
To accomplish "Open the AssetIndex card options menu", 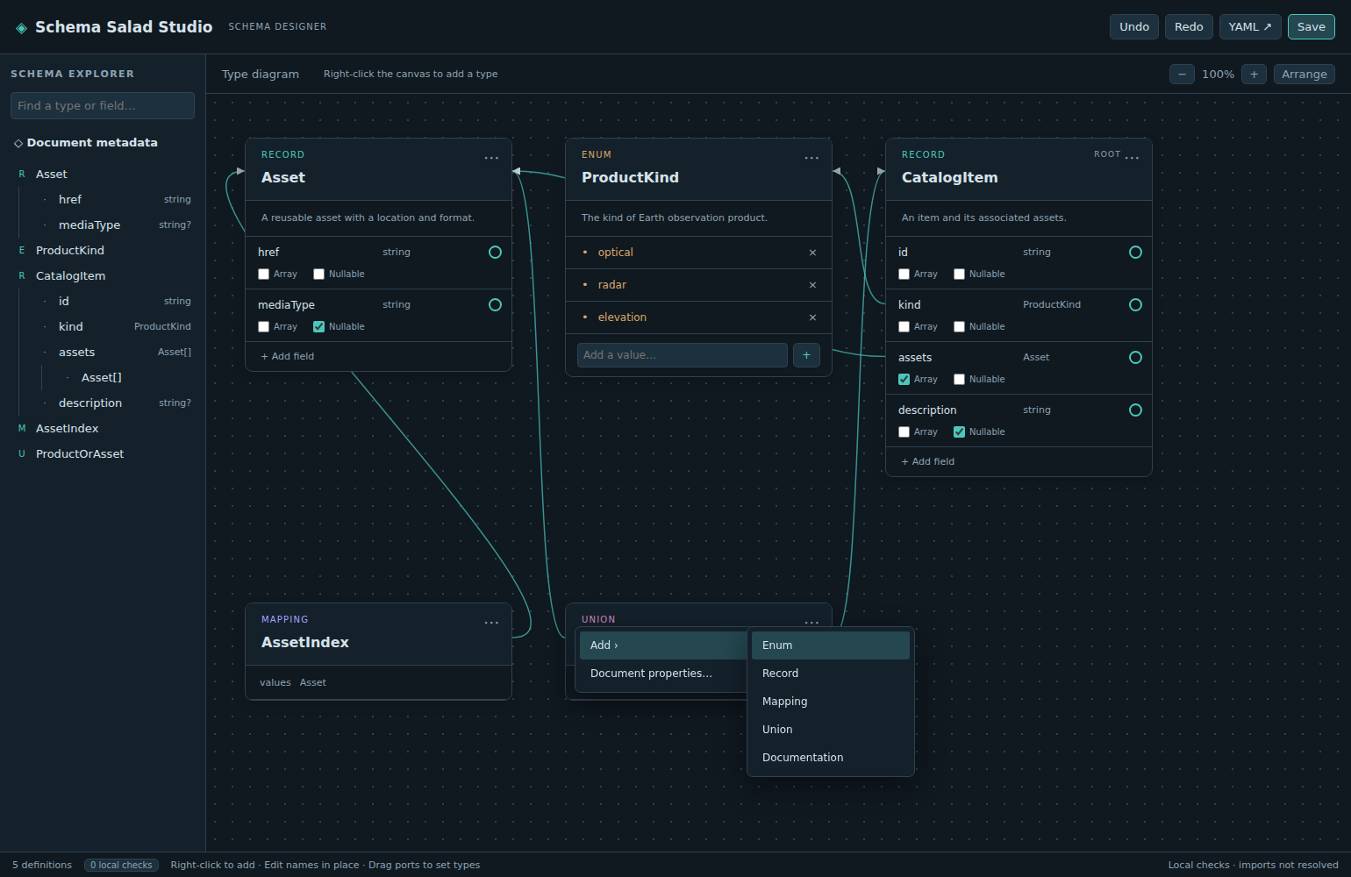I will pos(491,623).
